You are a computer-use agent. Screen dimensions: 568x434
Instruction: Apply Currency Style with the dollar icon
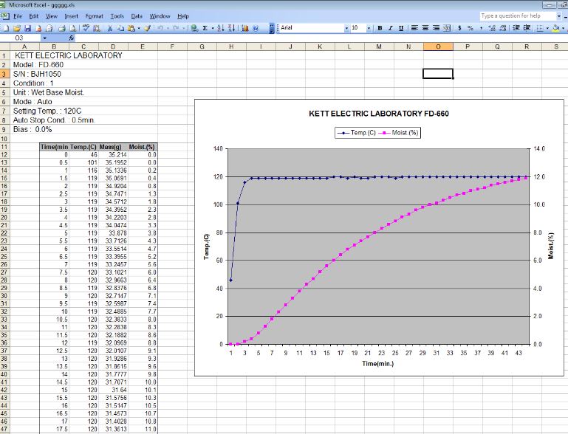(x=460, y=27)
